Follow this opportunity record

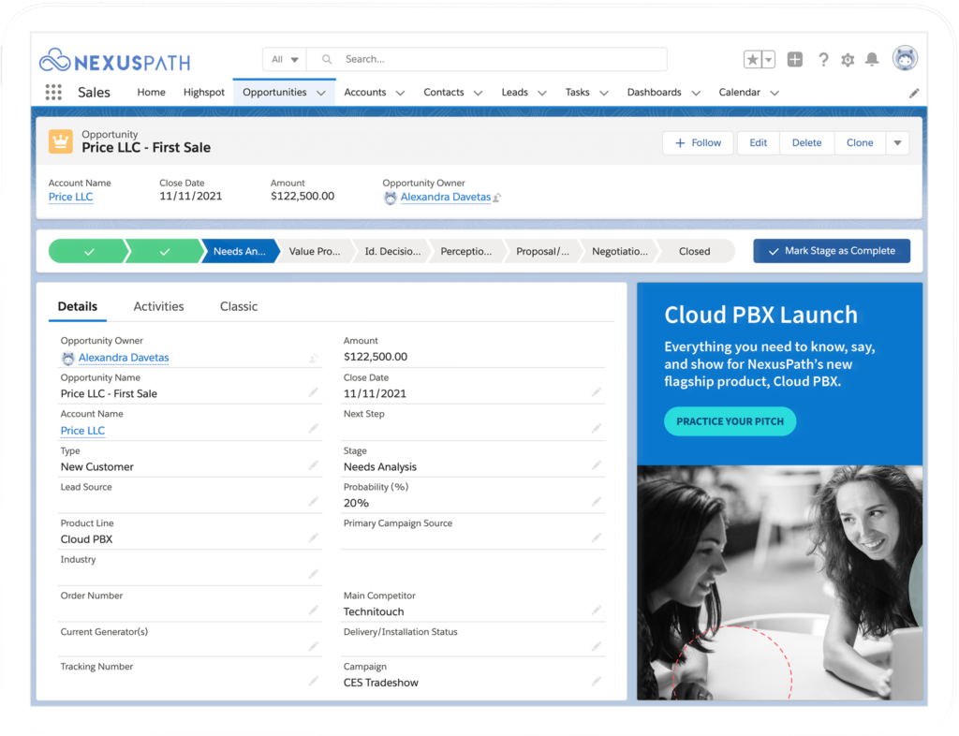pyautogui.click(x=698, y=143)
